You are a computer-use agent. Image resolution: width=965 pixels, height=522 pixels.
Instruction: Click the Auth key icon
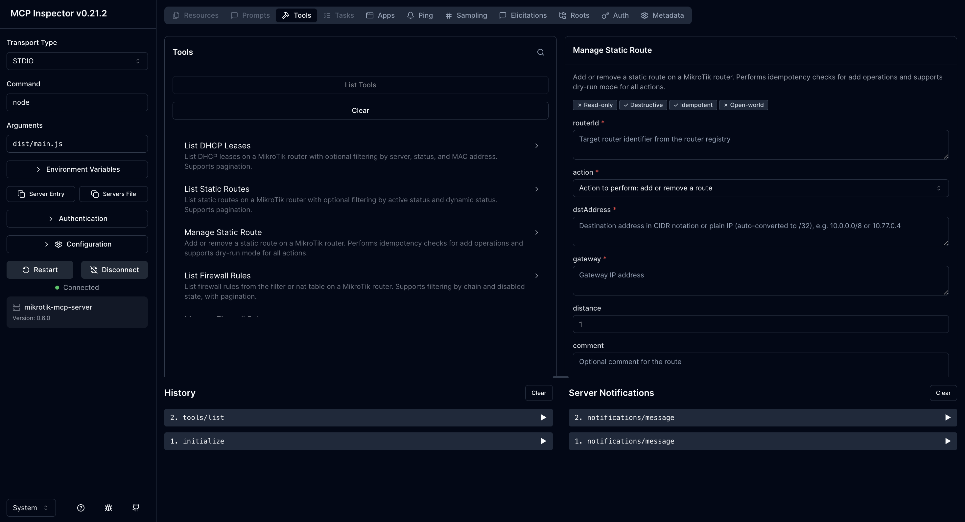(605, 15)
